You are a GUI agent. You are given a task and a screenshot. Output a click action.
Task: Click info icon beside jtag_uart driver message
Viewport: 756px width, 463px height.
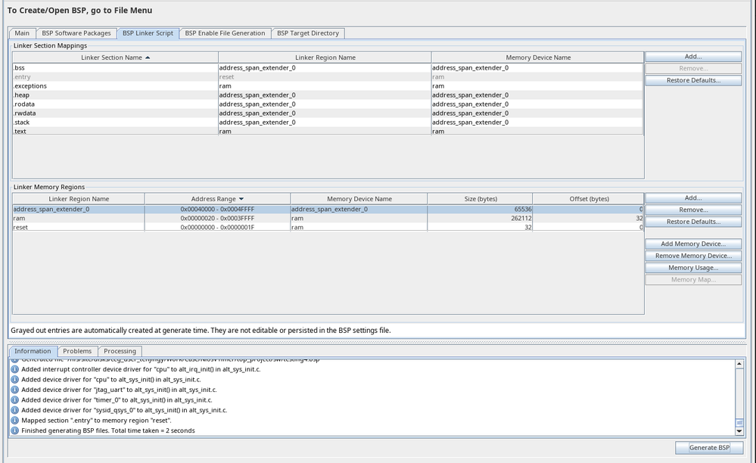pos(15,390)
